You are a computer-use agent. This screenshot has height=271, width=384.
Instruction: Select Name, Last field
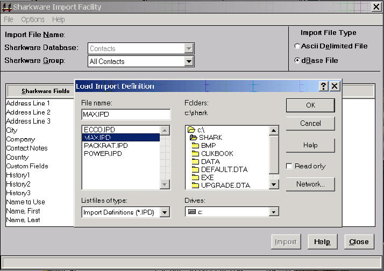(x=23, y=220)
